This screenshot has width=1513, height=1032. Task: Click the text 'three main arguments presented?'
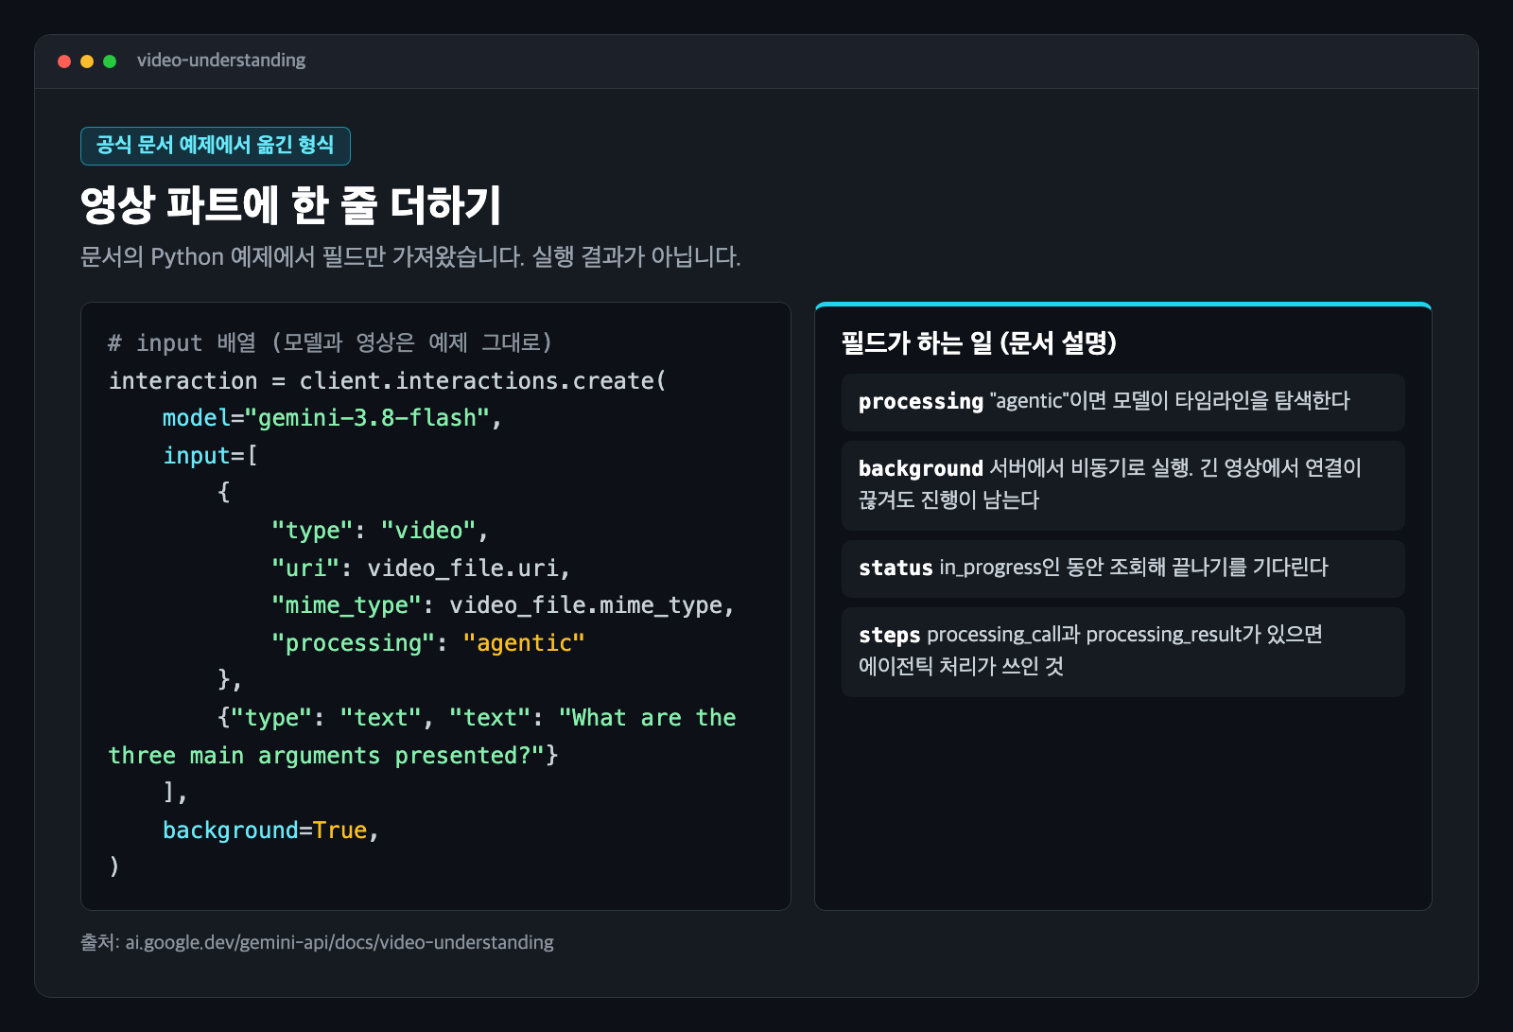tap(326, 756)
